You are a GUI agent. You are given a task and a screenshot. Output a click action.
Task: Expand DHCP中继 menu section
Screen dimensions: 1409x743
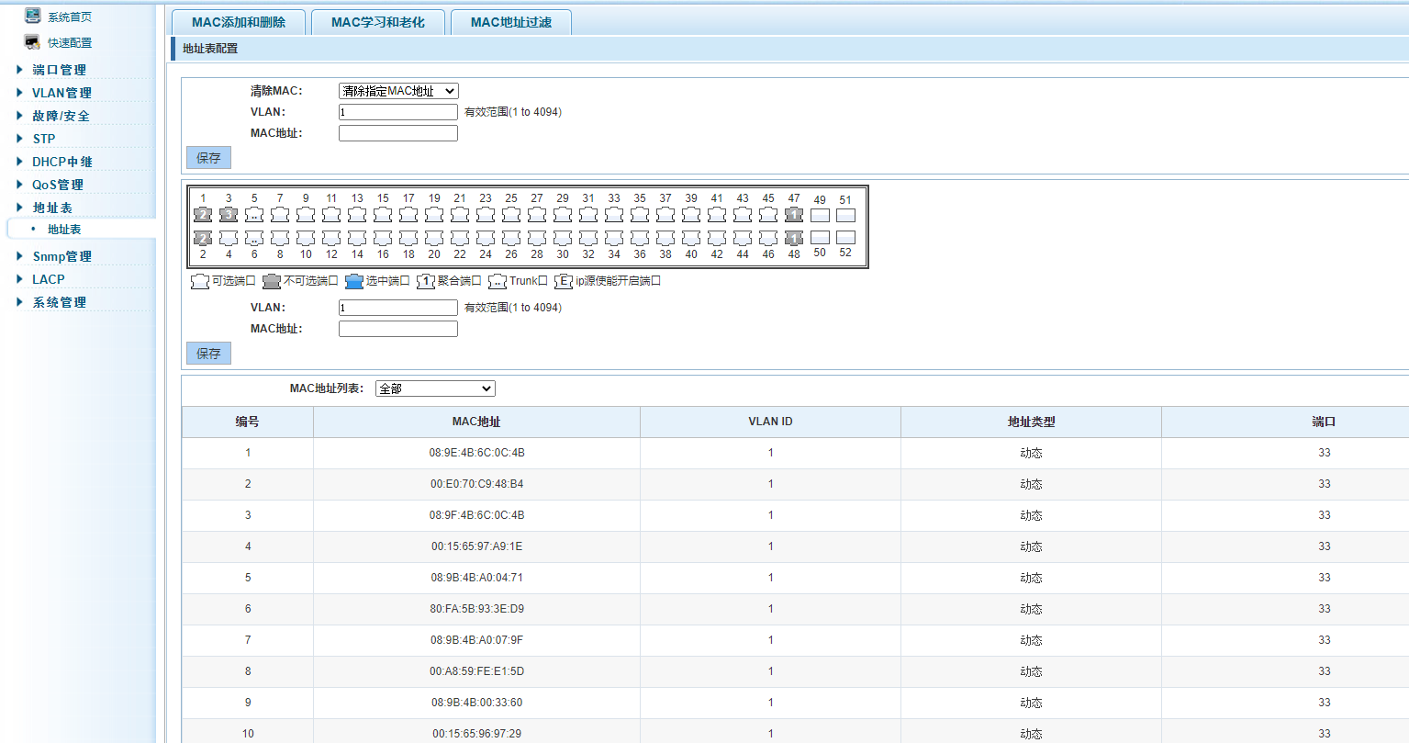62,162
